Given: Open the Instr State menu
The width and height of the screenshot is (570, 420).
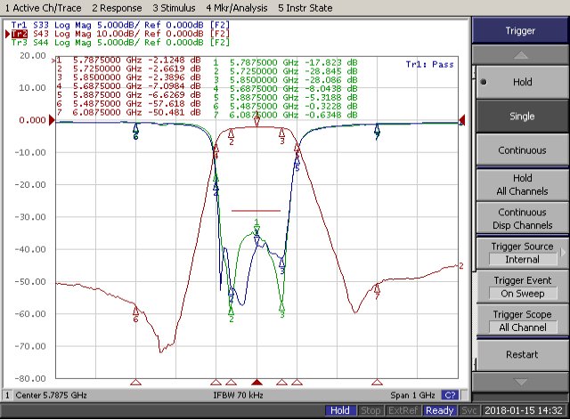Looking at the screenshot, I should click(x=305, y=8).
